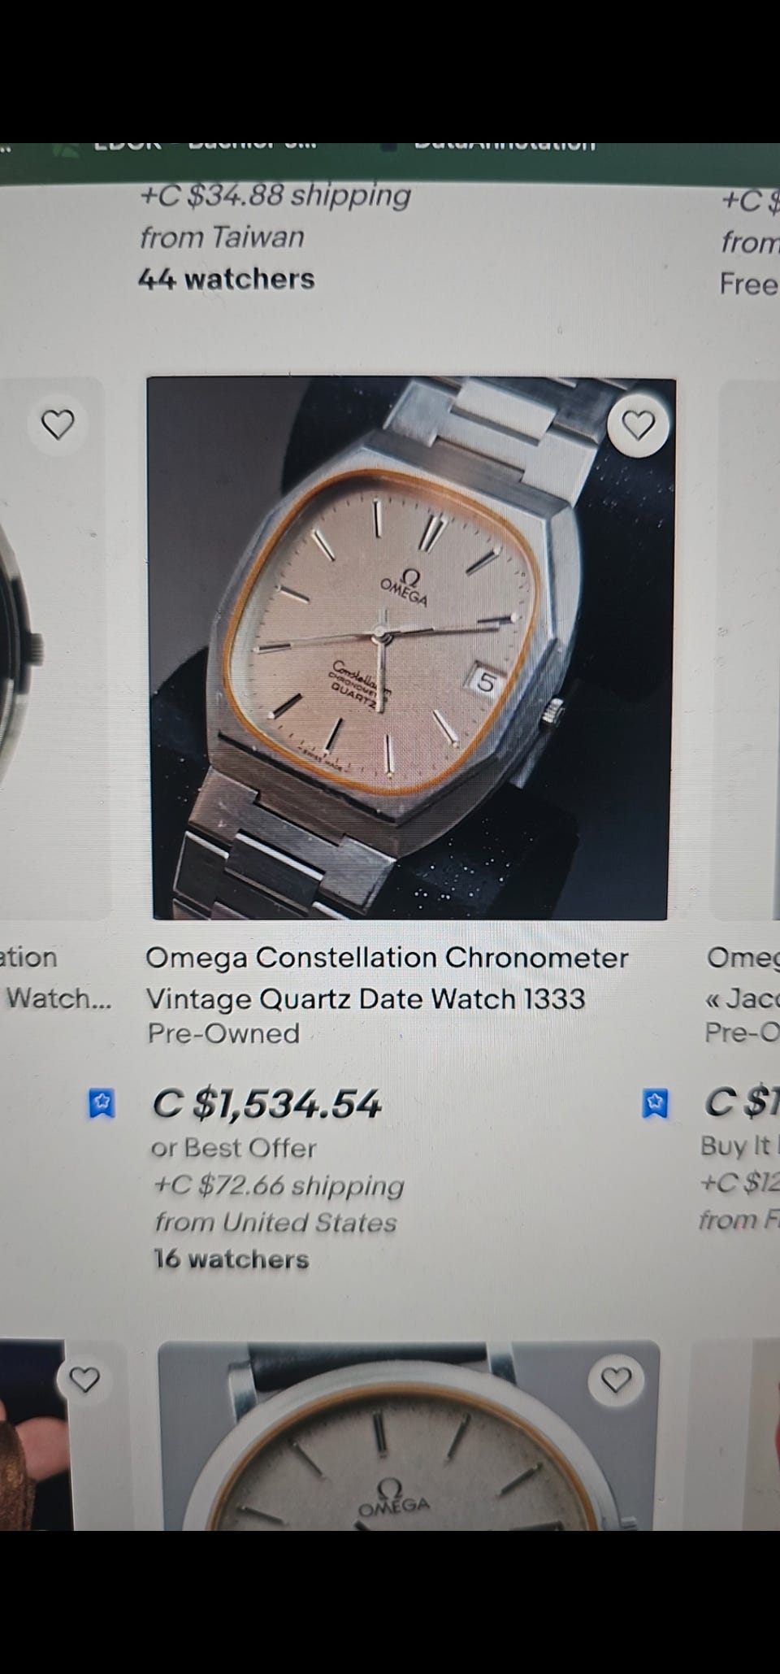Click the "44 watchers" label

[x=226, y=279]
